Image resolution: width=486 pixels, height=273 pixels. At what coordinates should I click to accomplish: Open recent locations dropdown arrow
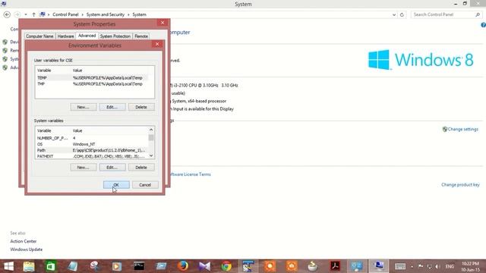26,14
